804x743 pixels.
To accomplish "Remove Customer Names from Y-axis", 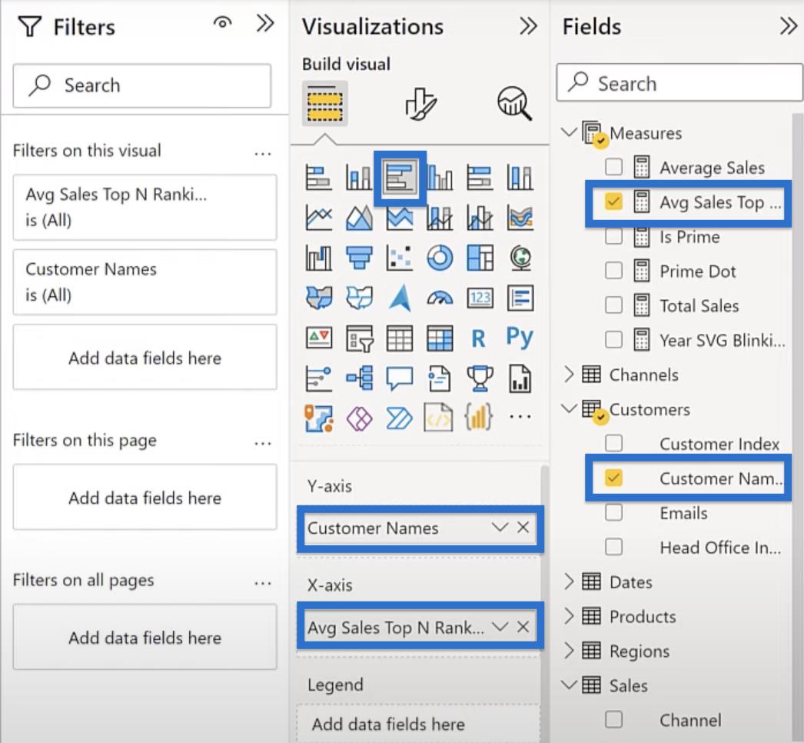I will point(523,528).
